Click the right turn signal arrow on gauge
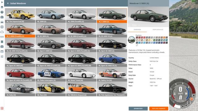This screenshot has width=198, height=111. (186, 105)
